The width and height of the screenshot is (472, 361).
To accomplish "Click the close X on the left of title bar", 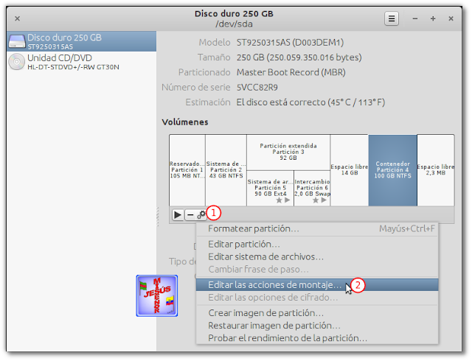I will coord(18,18).
